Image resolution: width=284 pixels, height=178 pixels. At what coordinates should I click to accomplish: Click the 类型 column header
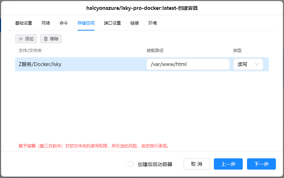pyautogui.click(x=237, y=51)
